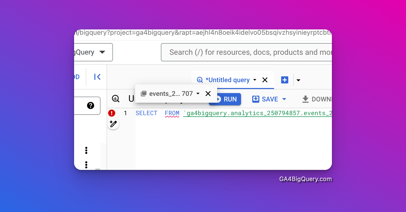406x212 pixels.
Task: Click the magic wand AI assist button
Action: coord(113,124)
